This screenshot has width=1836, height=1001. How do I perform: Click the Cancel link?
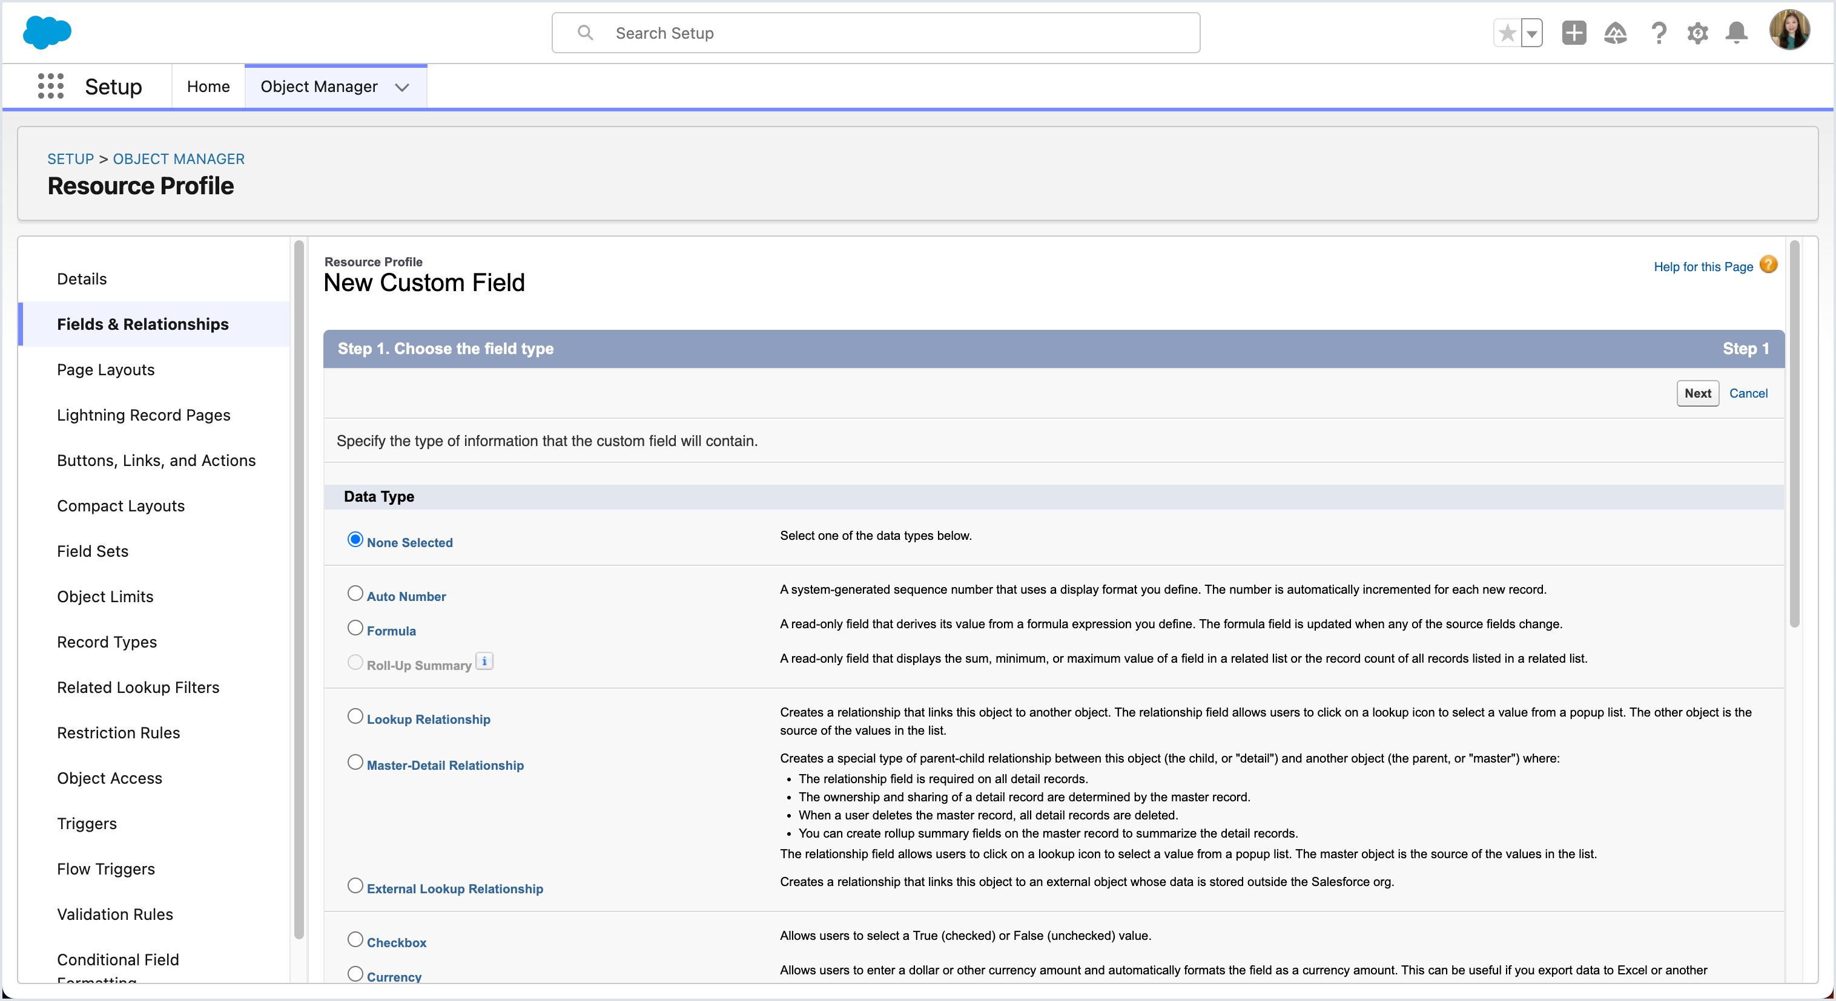[1748, 393]
